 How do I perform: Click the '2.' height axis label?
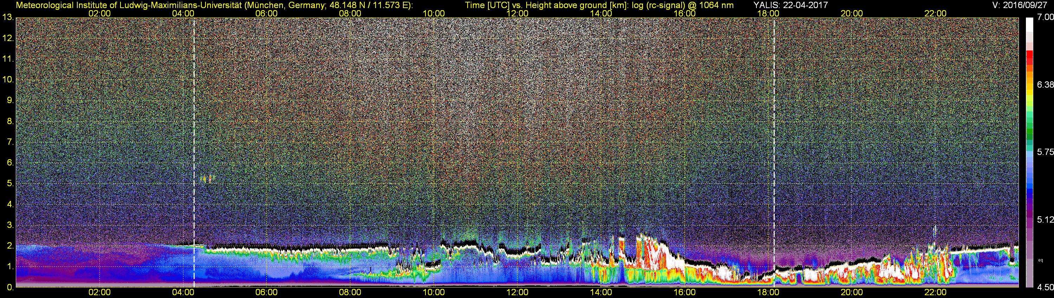[11, 246]
